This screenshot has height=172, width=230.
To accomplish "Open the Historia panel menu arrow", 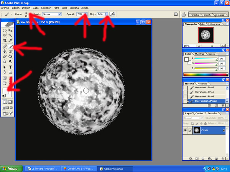I will point(227,83).
